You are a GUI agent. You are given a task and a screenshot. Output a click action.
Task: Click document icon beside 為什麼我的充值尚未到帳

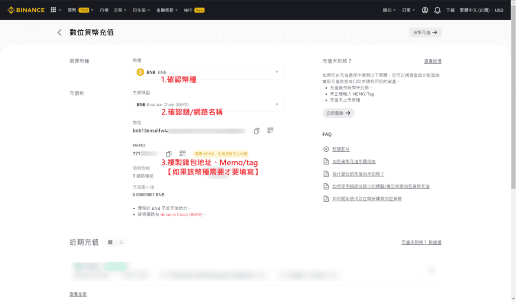(326, 174)
